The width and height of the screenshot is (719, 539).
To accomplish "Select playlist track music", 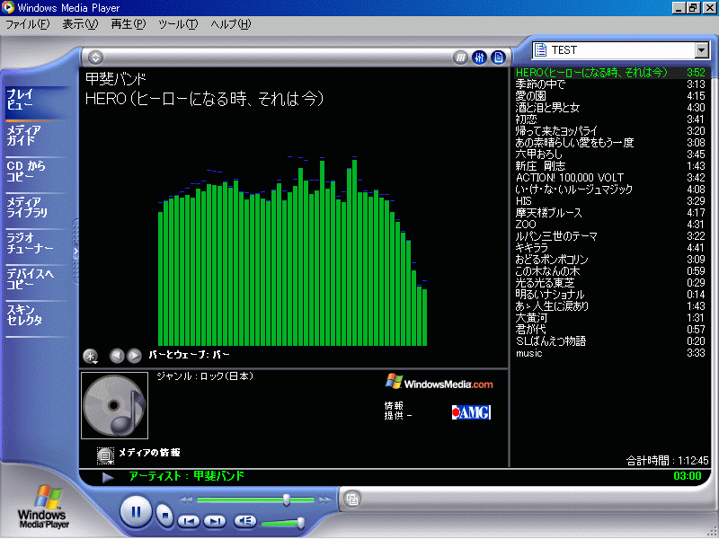I will click(x=610, y=353).
